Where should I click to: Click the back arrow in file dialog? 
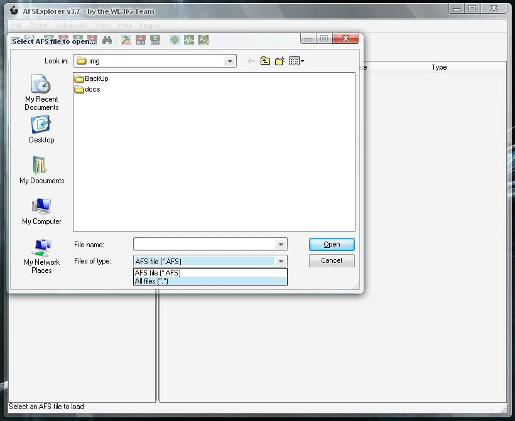click(x=251, y=61)
